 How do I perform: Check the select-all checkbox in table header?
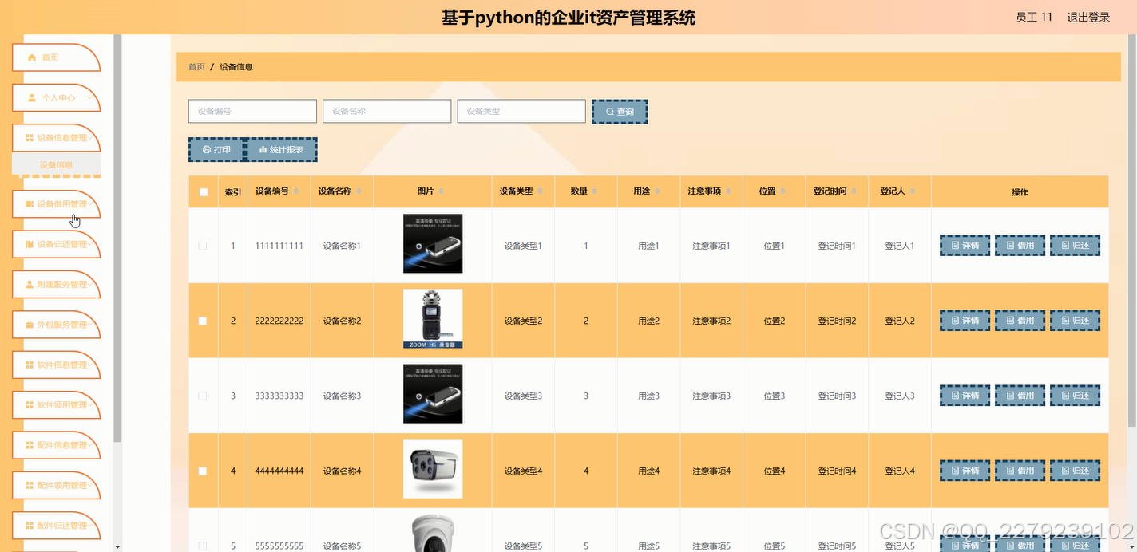(202, 191)
